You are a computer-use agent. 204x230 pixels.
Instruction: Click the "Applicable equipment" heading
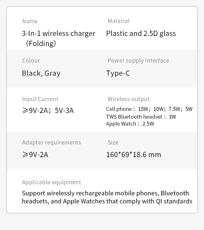51,182
